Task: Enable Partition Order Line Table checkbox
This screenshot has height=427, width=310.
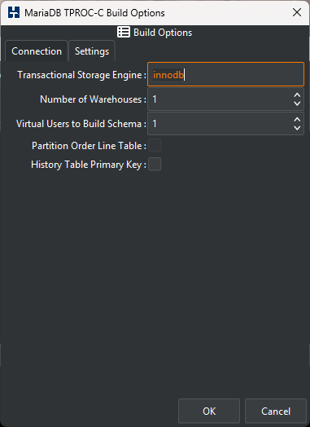Action: 155,145
